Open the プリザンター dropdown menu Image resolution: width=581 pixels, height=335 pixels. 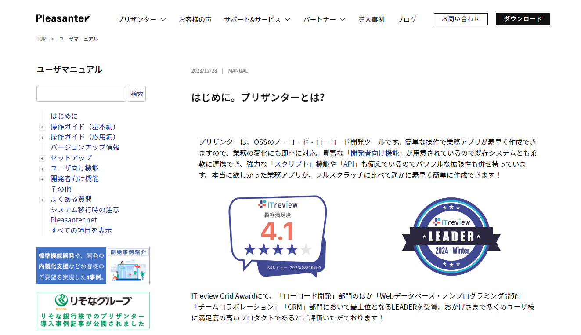click(x=141, y=19)
